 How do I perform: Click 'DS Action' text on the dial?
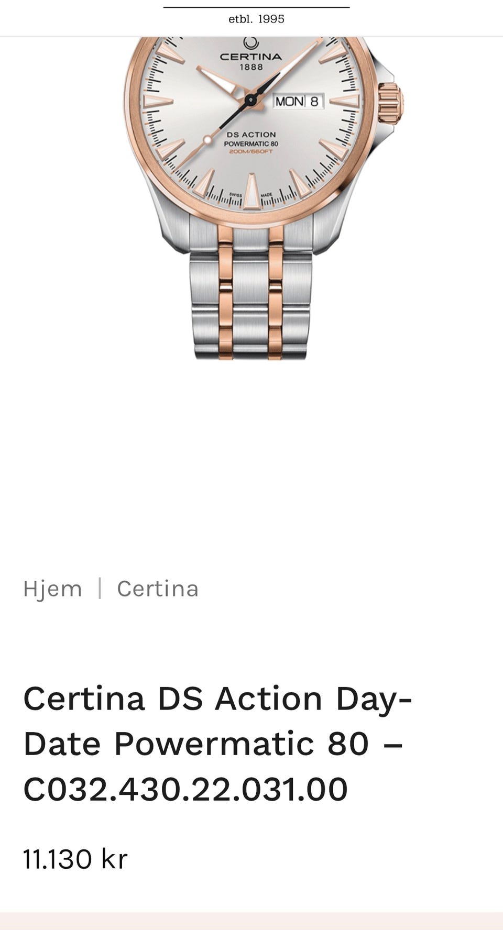(x=251, y=135)
